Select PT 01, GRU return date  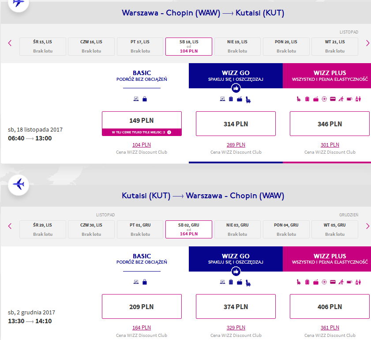point(140,230)
